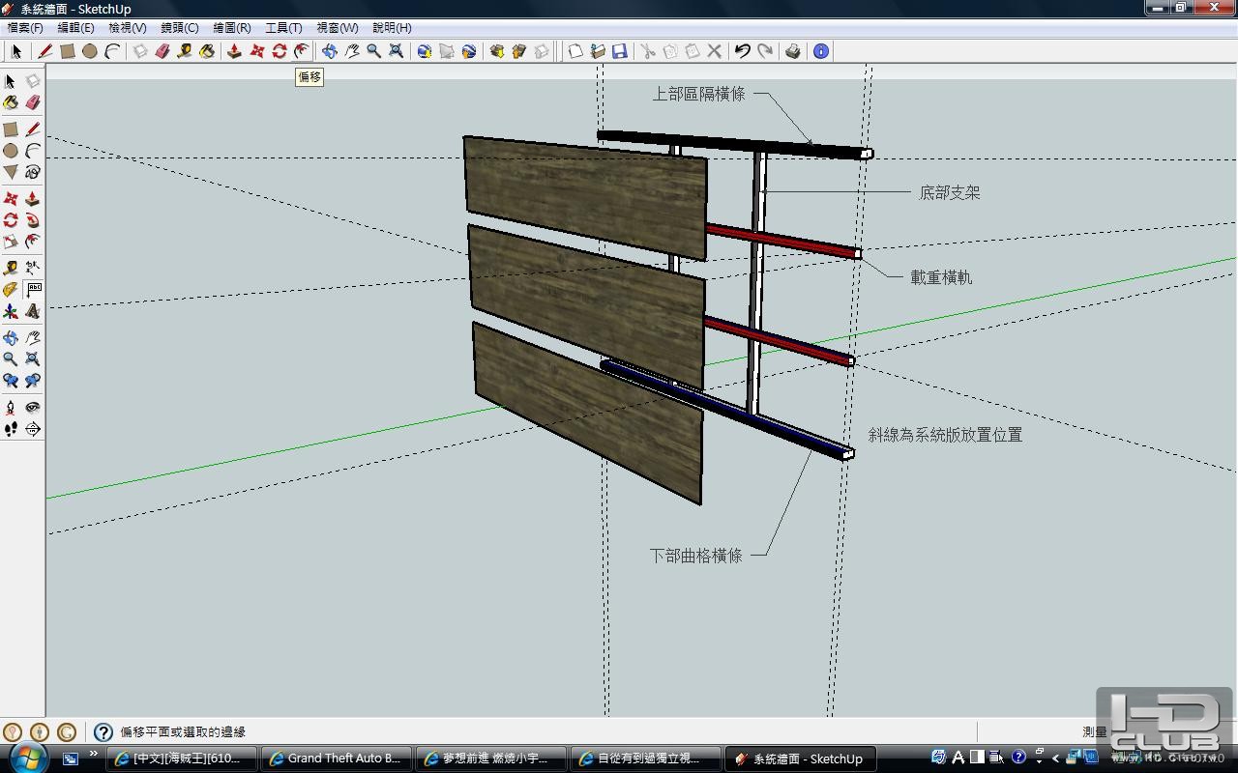Image resolution: width=1238 pixels, height=773 pixels.
Task: Click the status bar help question mark
Action: pos(103,732)
